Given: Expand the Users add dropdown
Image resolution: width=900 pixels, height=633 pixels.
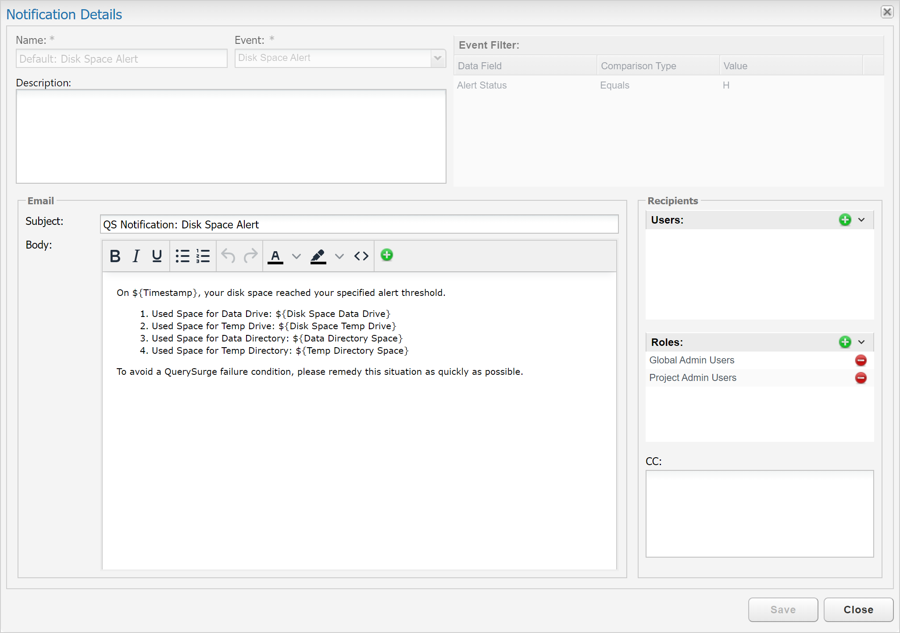Looking at the screenshot, I should [861, 220].
